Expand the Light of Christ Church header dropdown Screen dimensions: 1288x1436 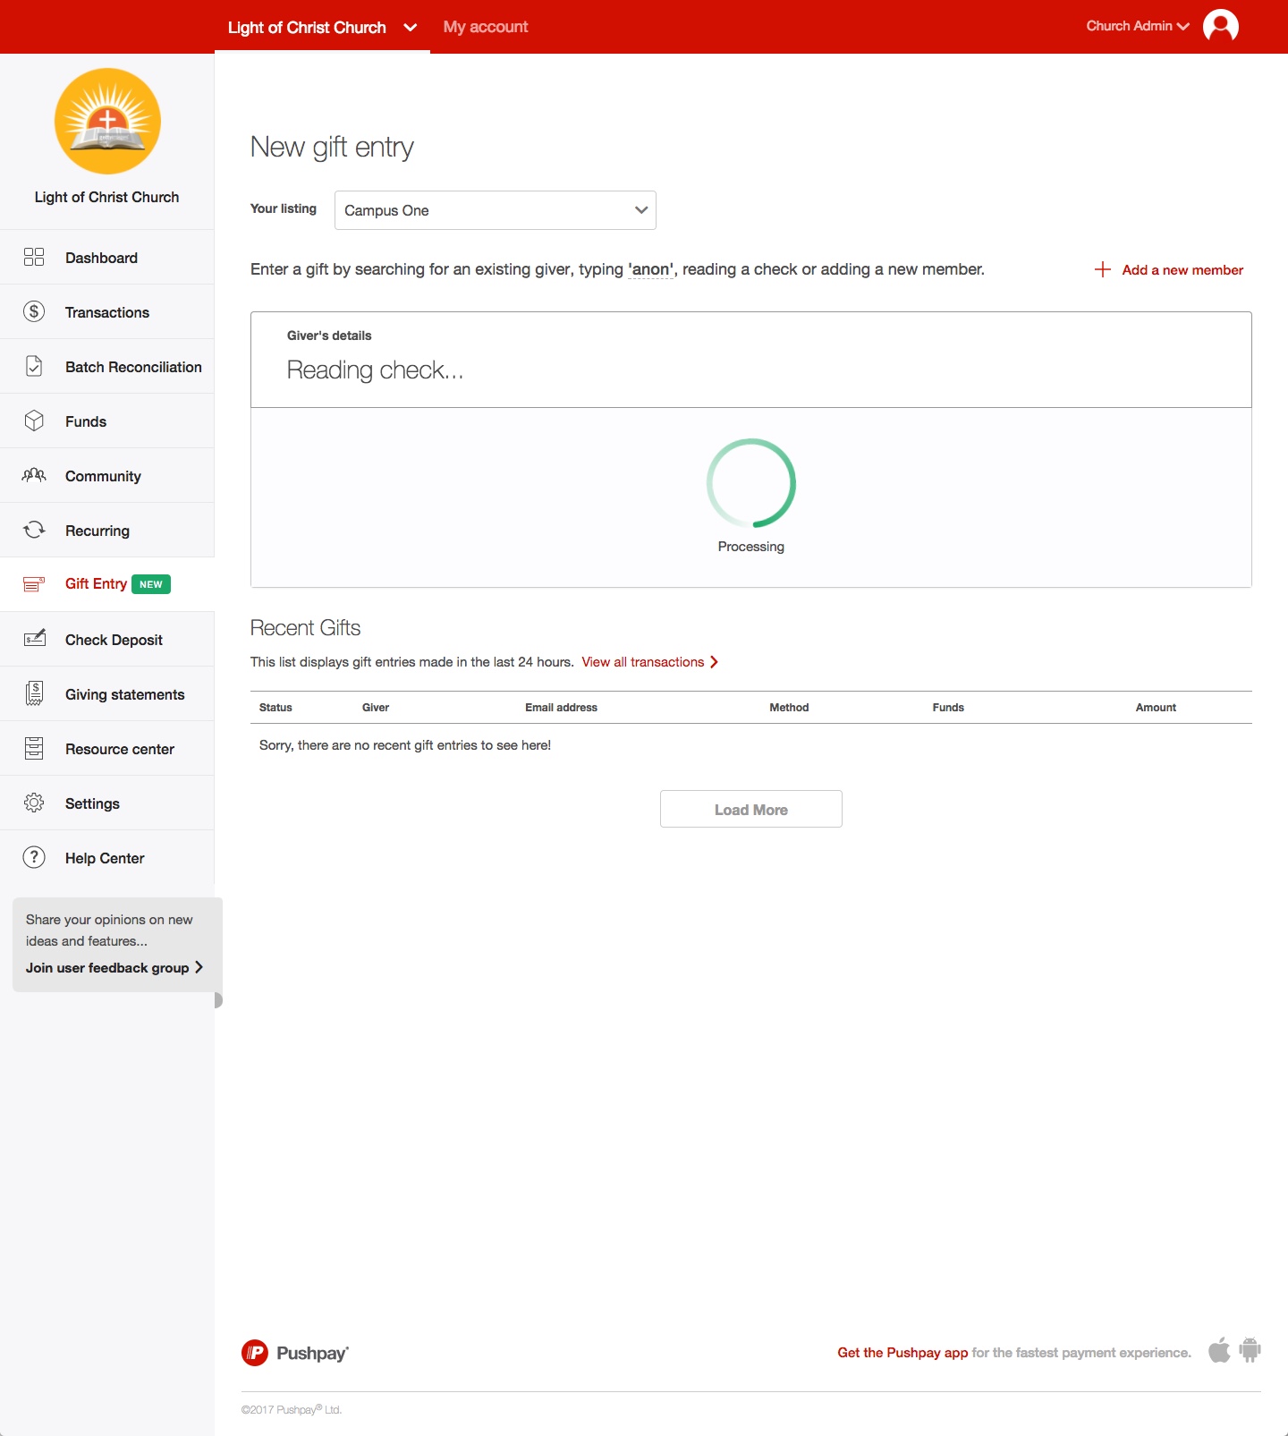point(411,28)
